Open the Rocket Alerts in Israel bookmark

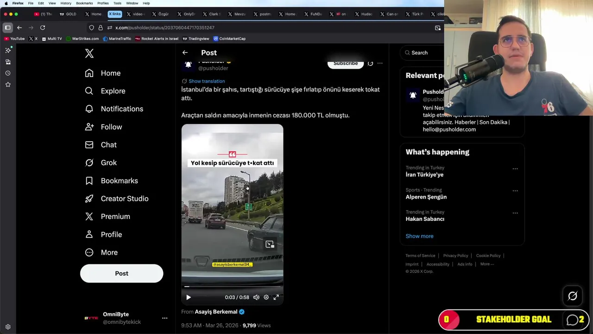point(157,39)
